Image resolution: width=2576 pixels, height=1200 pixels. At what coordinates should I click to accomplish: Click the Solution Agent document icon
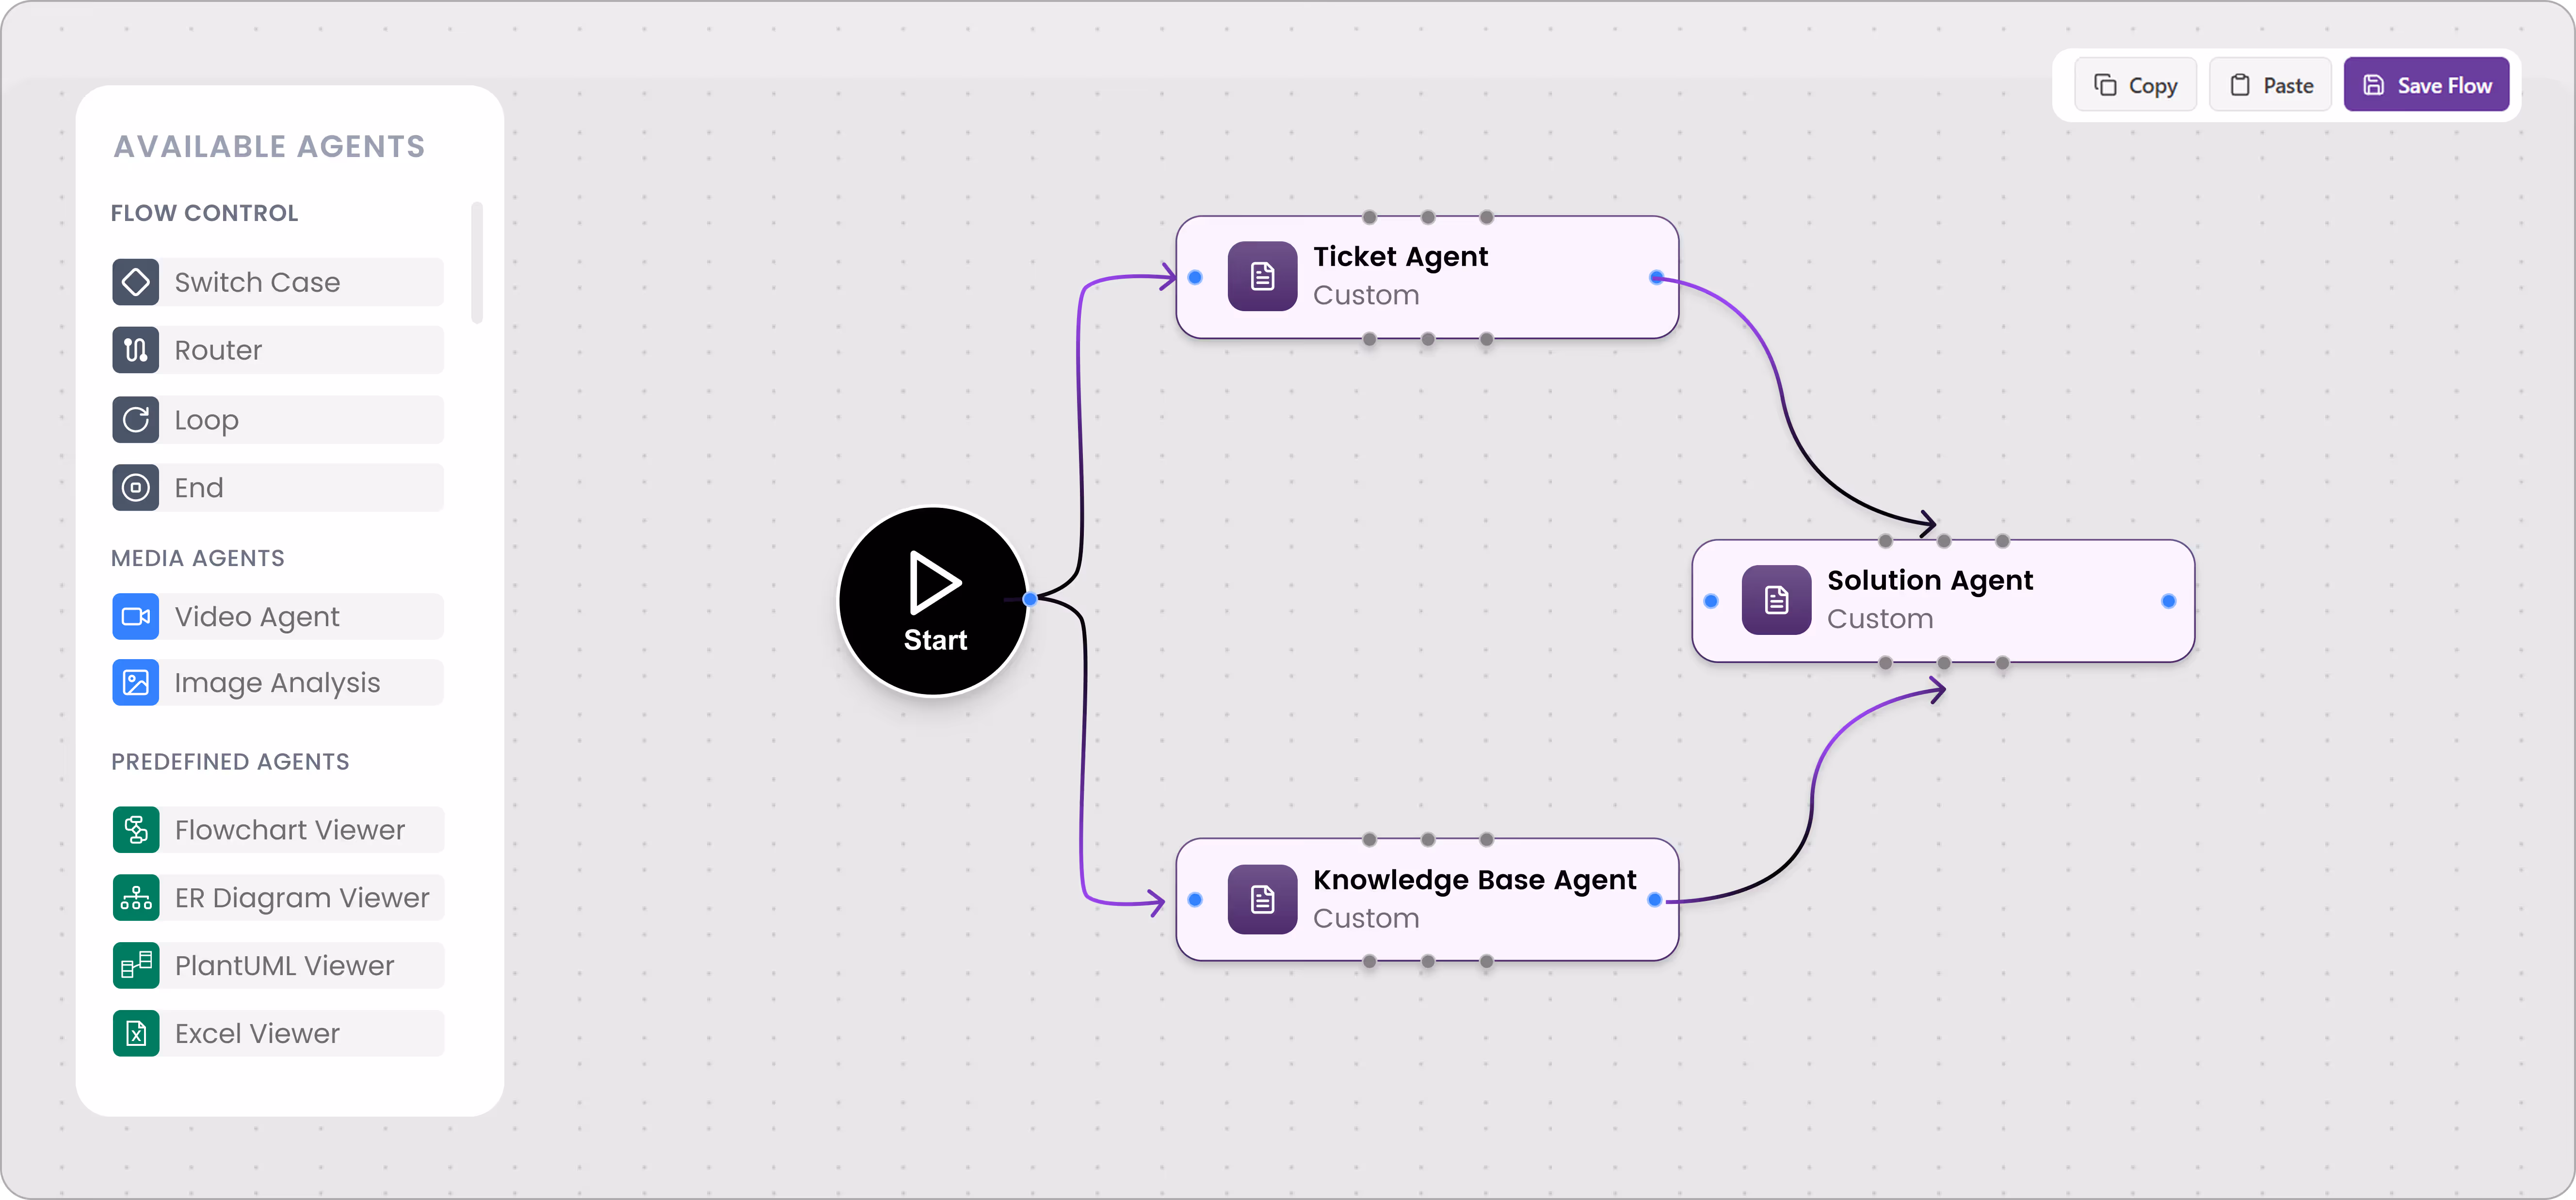pos(1776,600)
